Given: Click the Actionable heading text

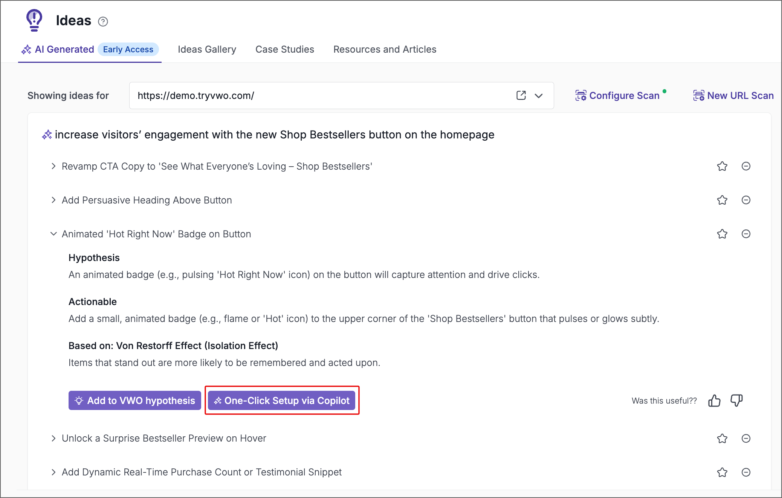Looking at the screenshot, I should click(93, 302).
